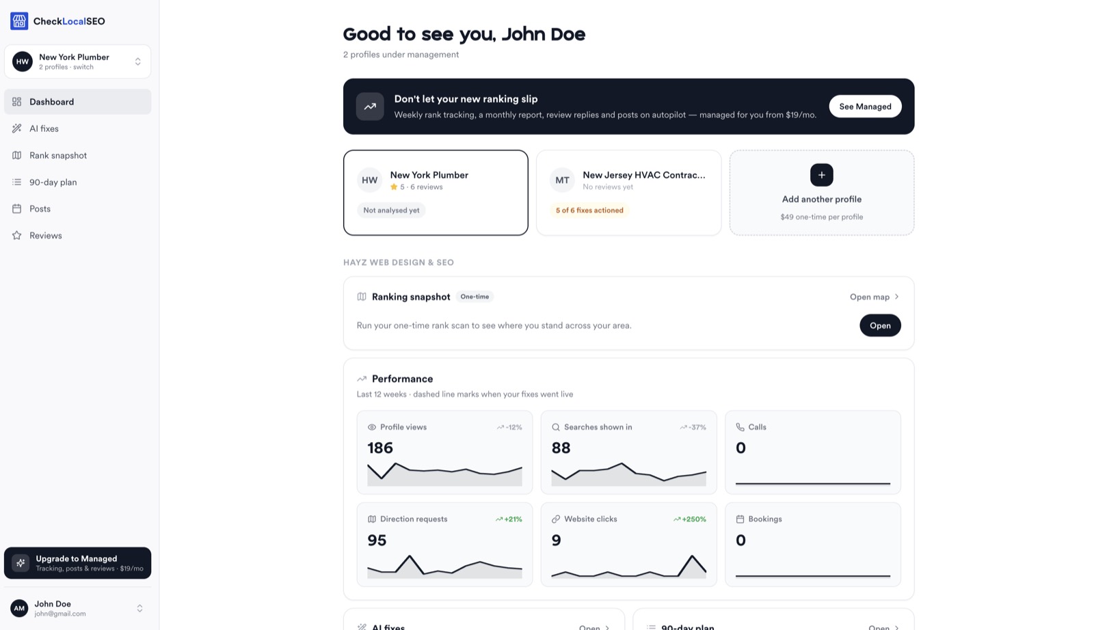This screenshot has width=1094, height=630.
Task: Click the Searches shown in magnifier icon
Action: [x=556, y=427]
